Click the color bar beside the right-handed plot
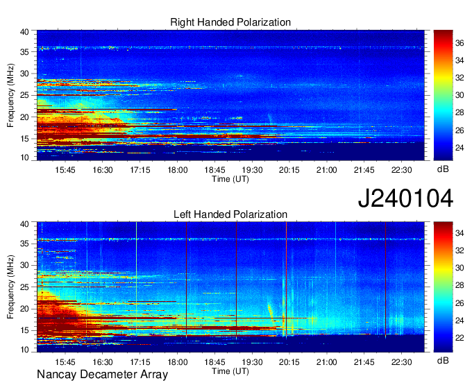This screenshot has height=383, width=472. (x=443, y=95)
